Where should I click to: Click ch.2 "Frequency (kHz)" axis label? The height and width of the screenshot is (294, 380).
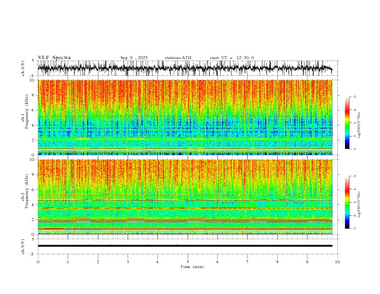(26, 191)
